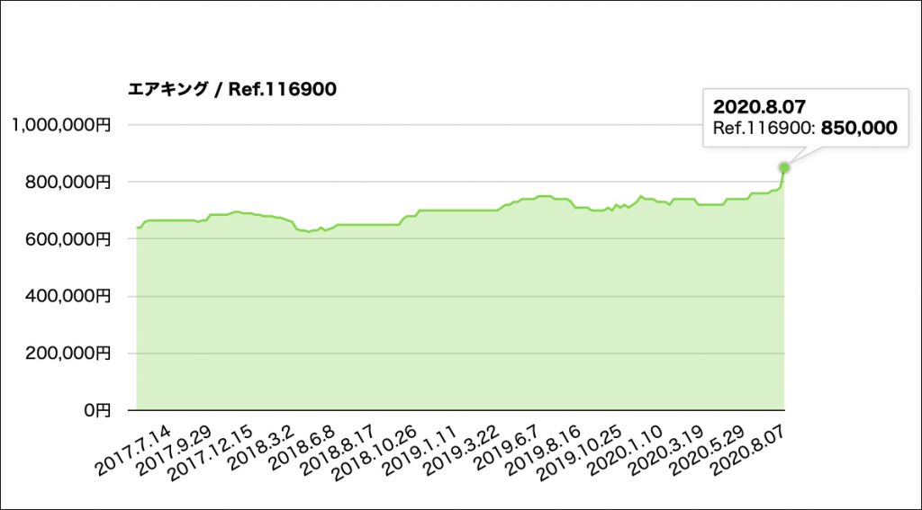
Task: Click the chart title エアキング / Ref.116900
Action: [232, 89]
